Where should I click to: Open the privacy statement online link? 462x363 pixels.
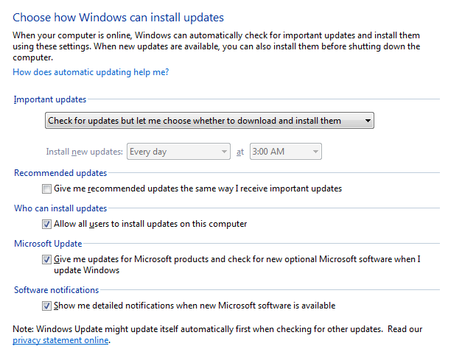pyautogui.click(x=61, y=340)
